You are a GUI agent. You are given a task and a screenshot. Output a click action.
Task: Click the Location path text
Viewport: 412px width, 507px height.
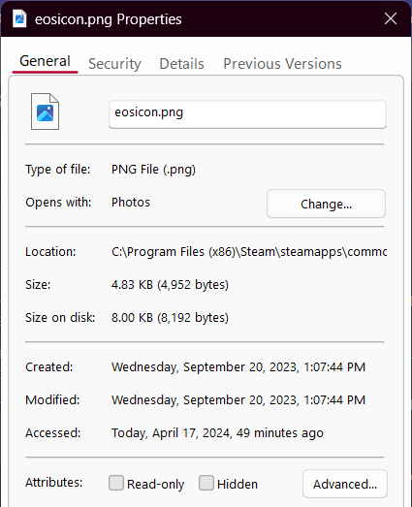point(249,251)
